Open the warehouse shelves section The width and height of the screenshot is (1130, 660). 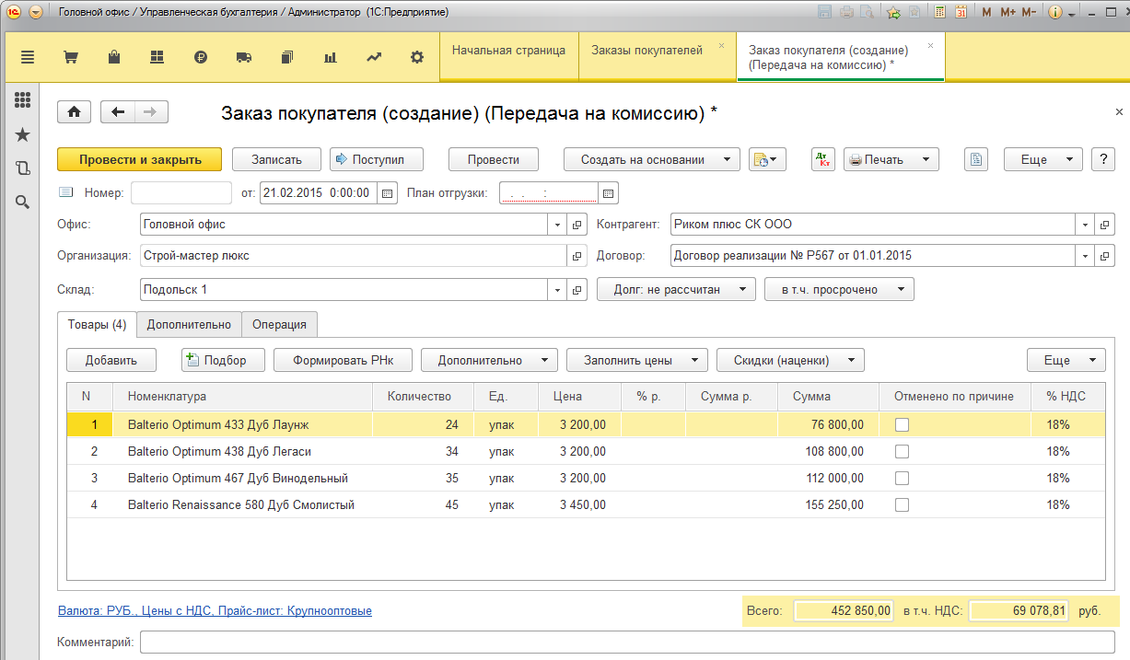point(157,57)
